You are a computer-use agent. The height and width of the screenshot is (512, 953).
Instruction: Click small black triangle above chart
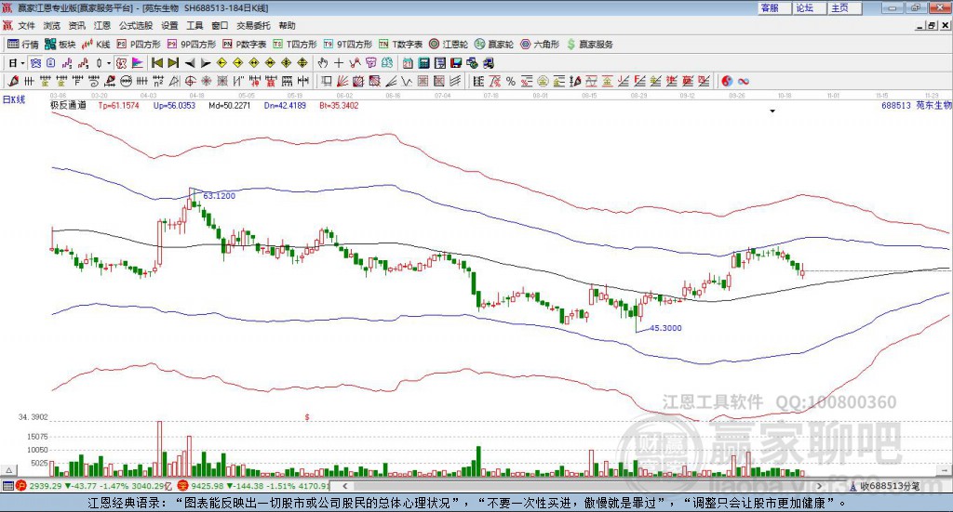pos(772,111)
